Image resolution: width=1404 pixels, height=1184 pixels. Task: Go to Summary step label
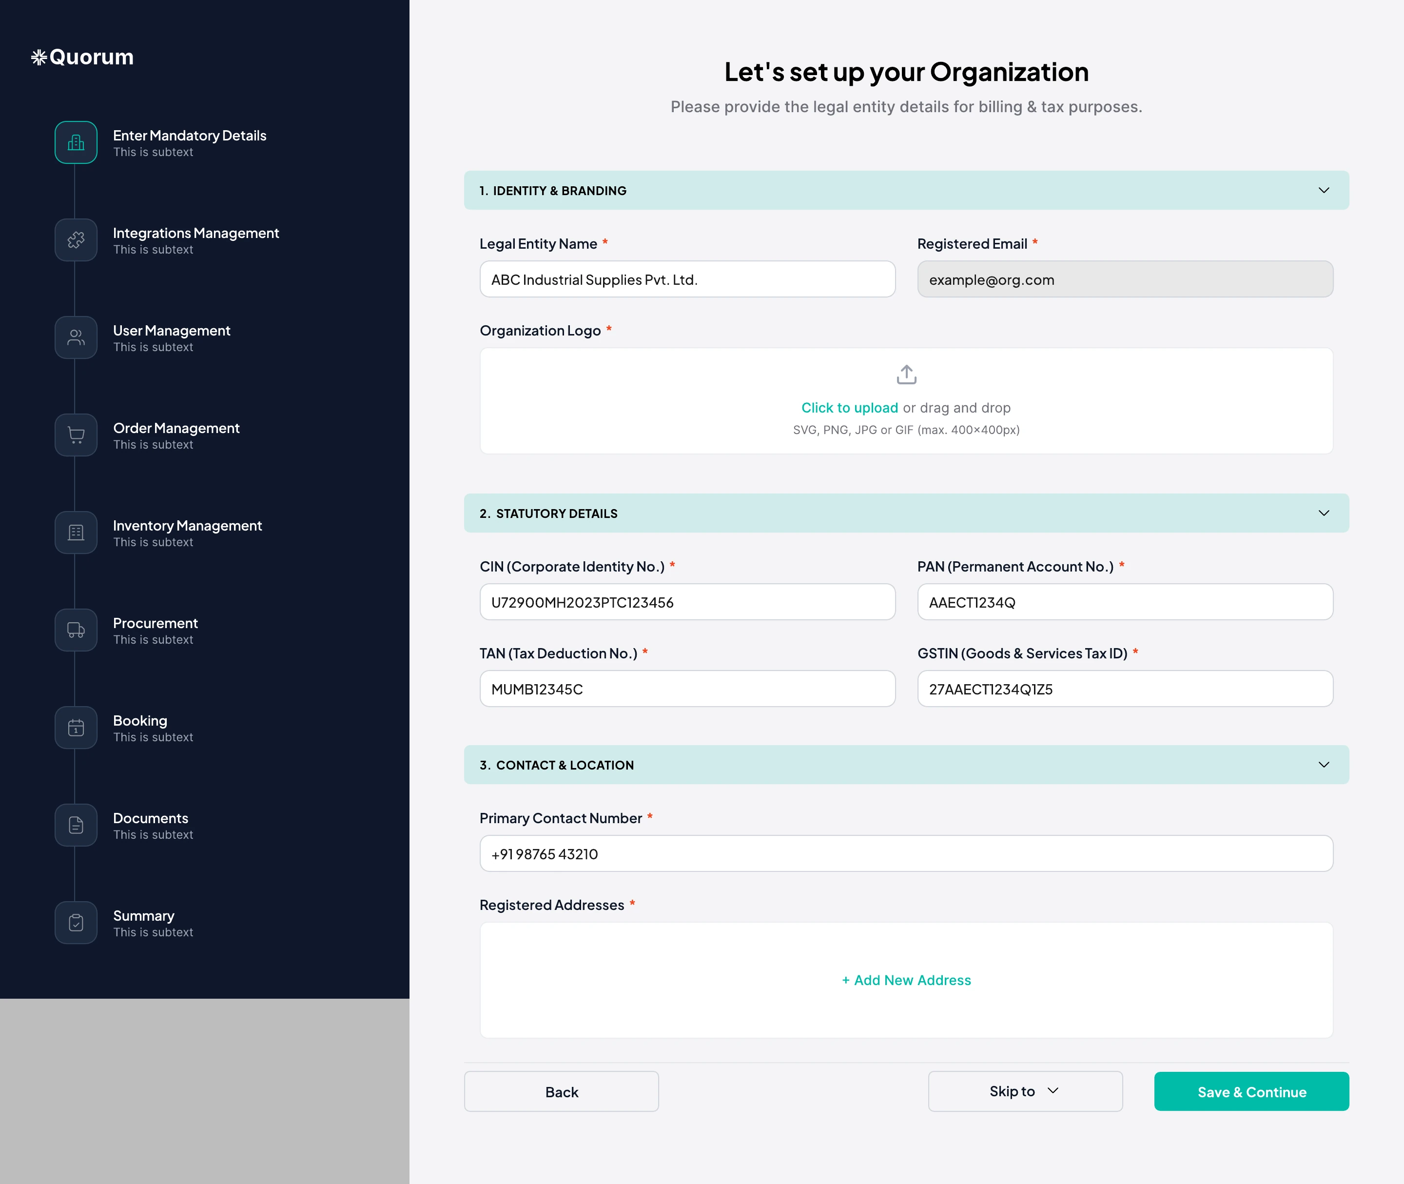144,915
